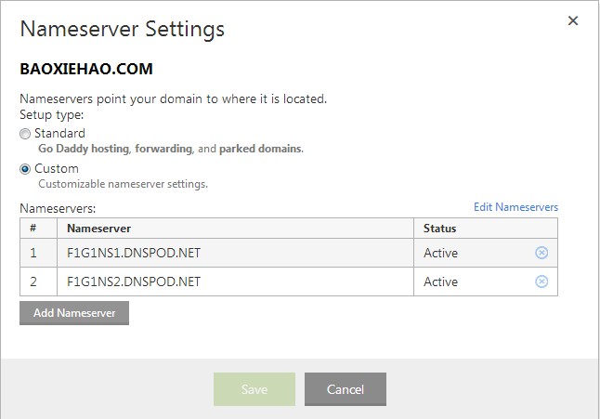Select the Standard setup type radio button
600x419 pixels.
tap(26, 134)
